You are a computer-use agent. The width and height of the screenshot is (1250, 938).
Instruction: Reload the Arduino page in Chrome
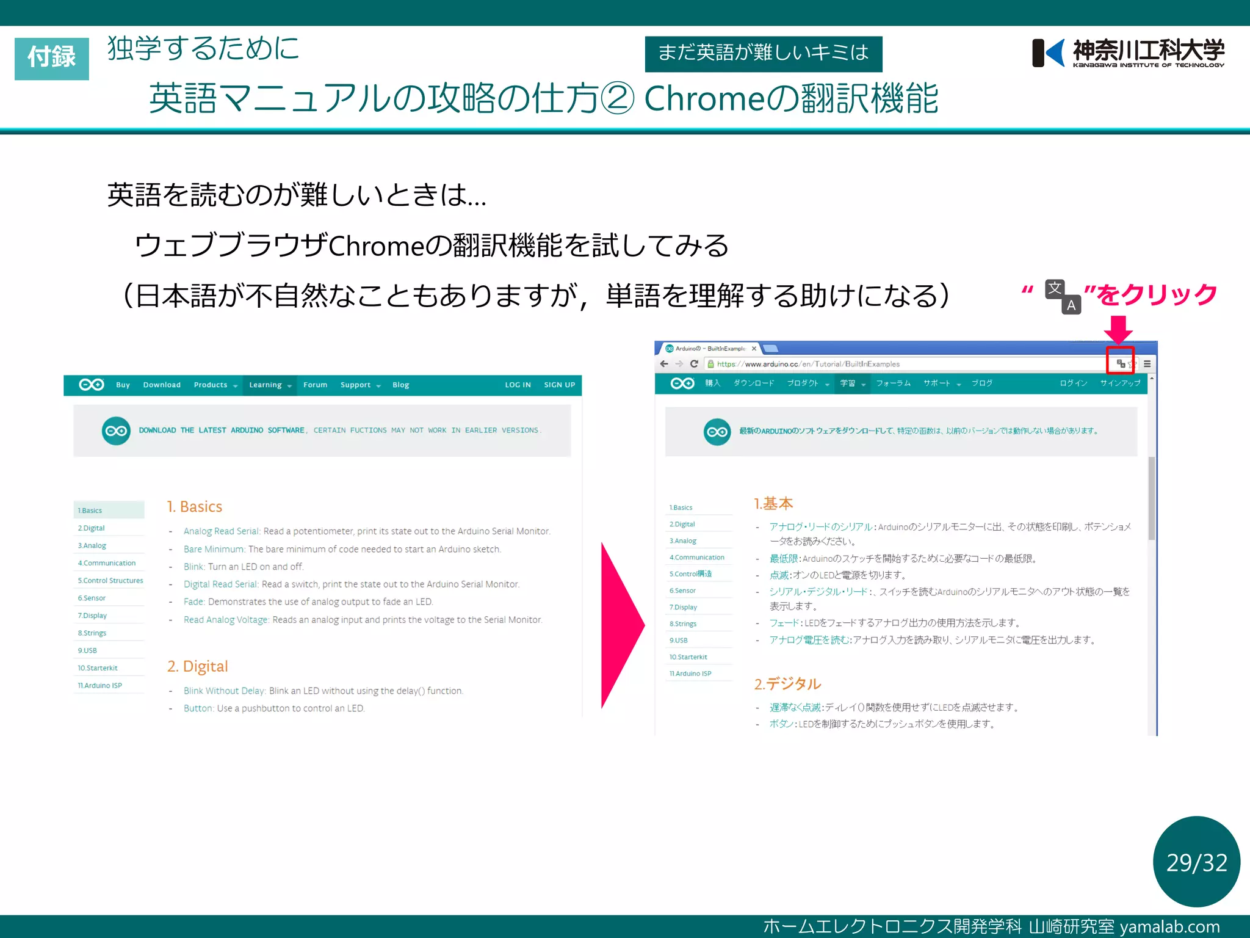tap(694, 363)
